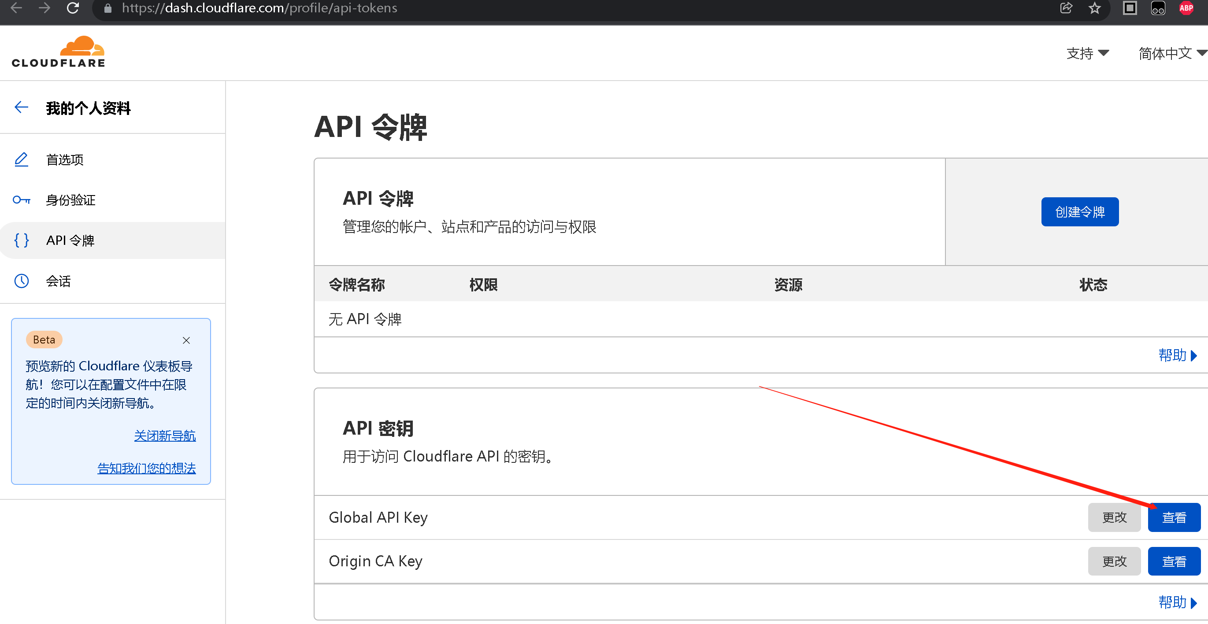1208x624 pixels.
Task: Click back arrow beside 我的个人资料
Action: click(21, 107)
